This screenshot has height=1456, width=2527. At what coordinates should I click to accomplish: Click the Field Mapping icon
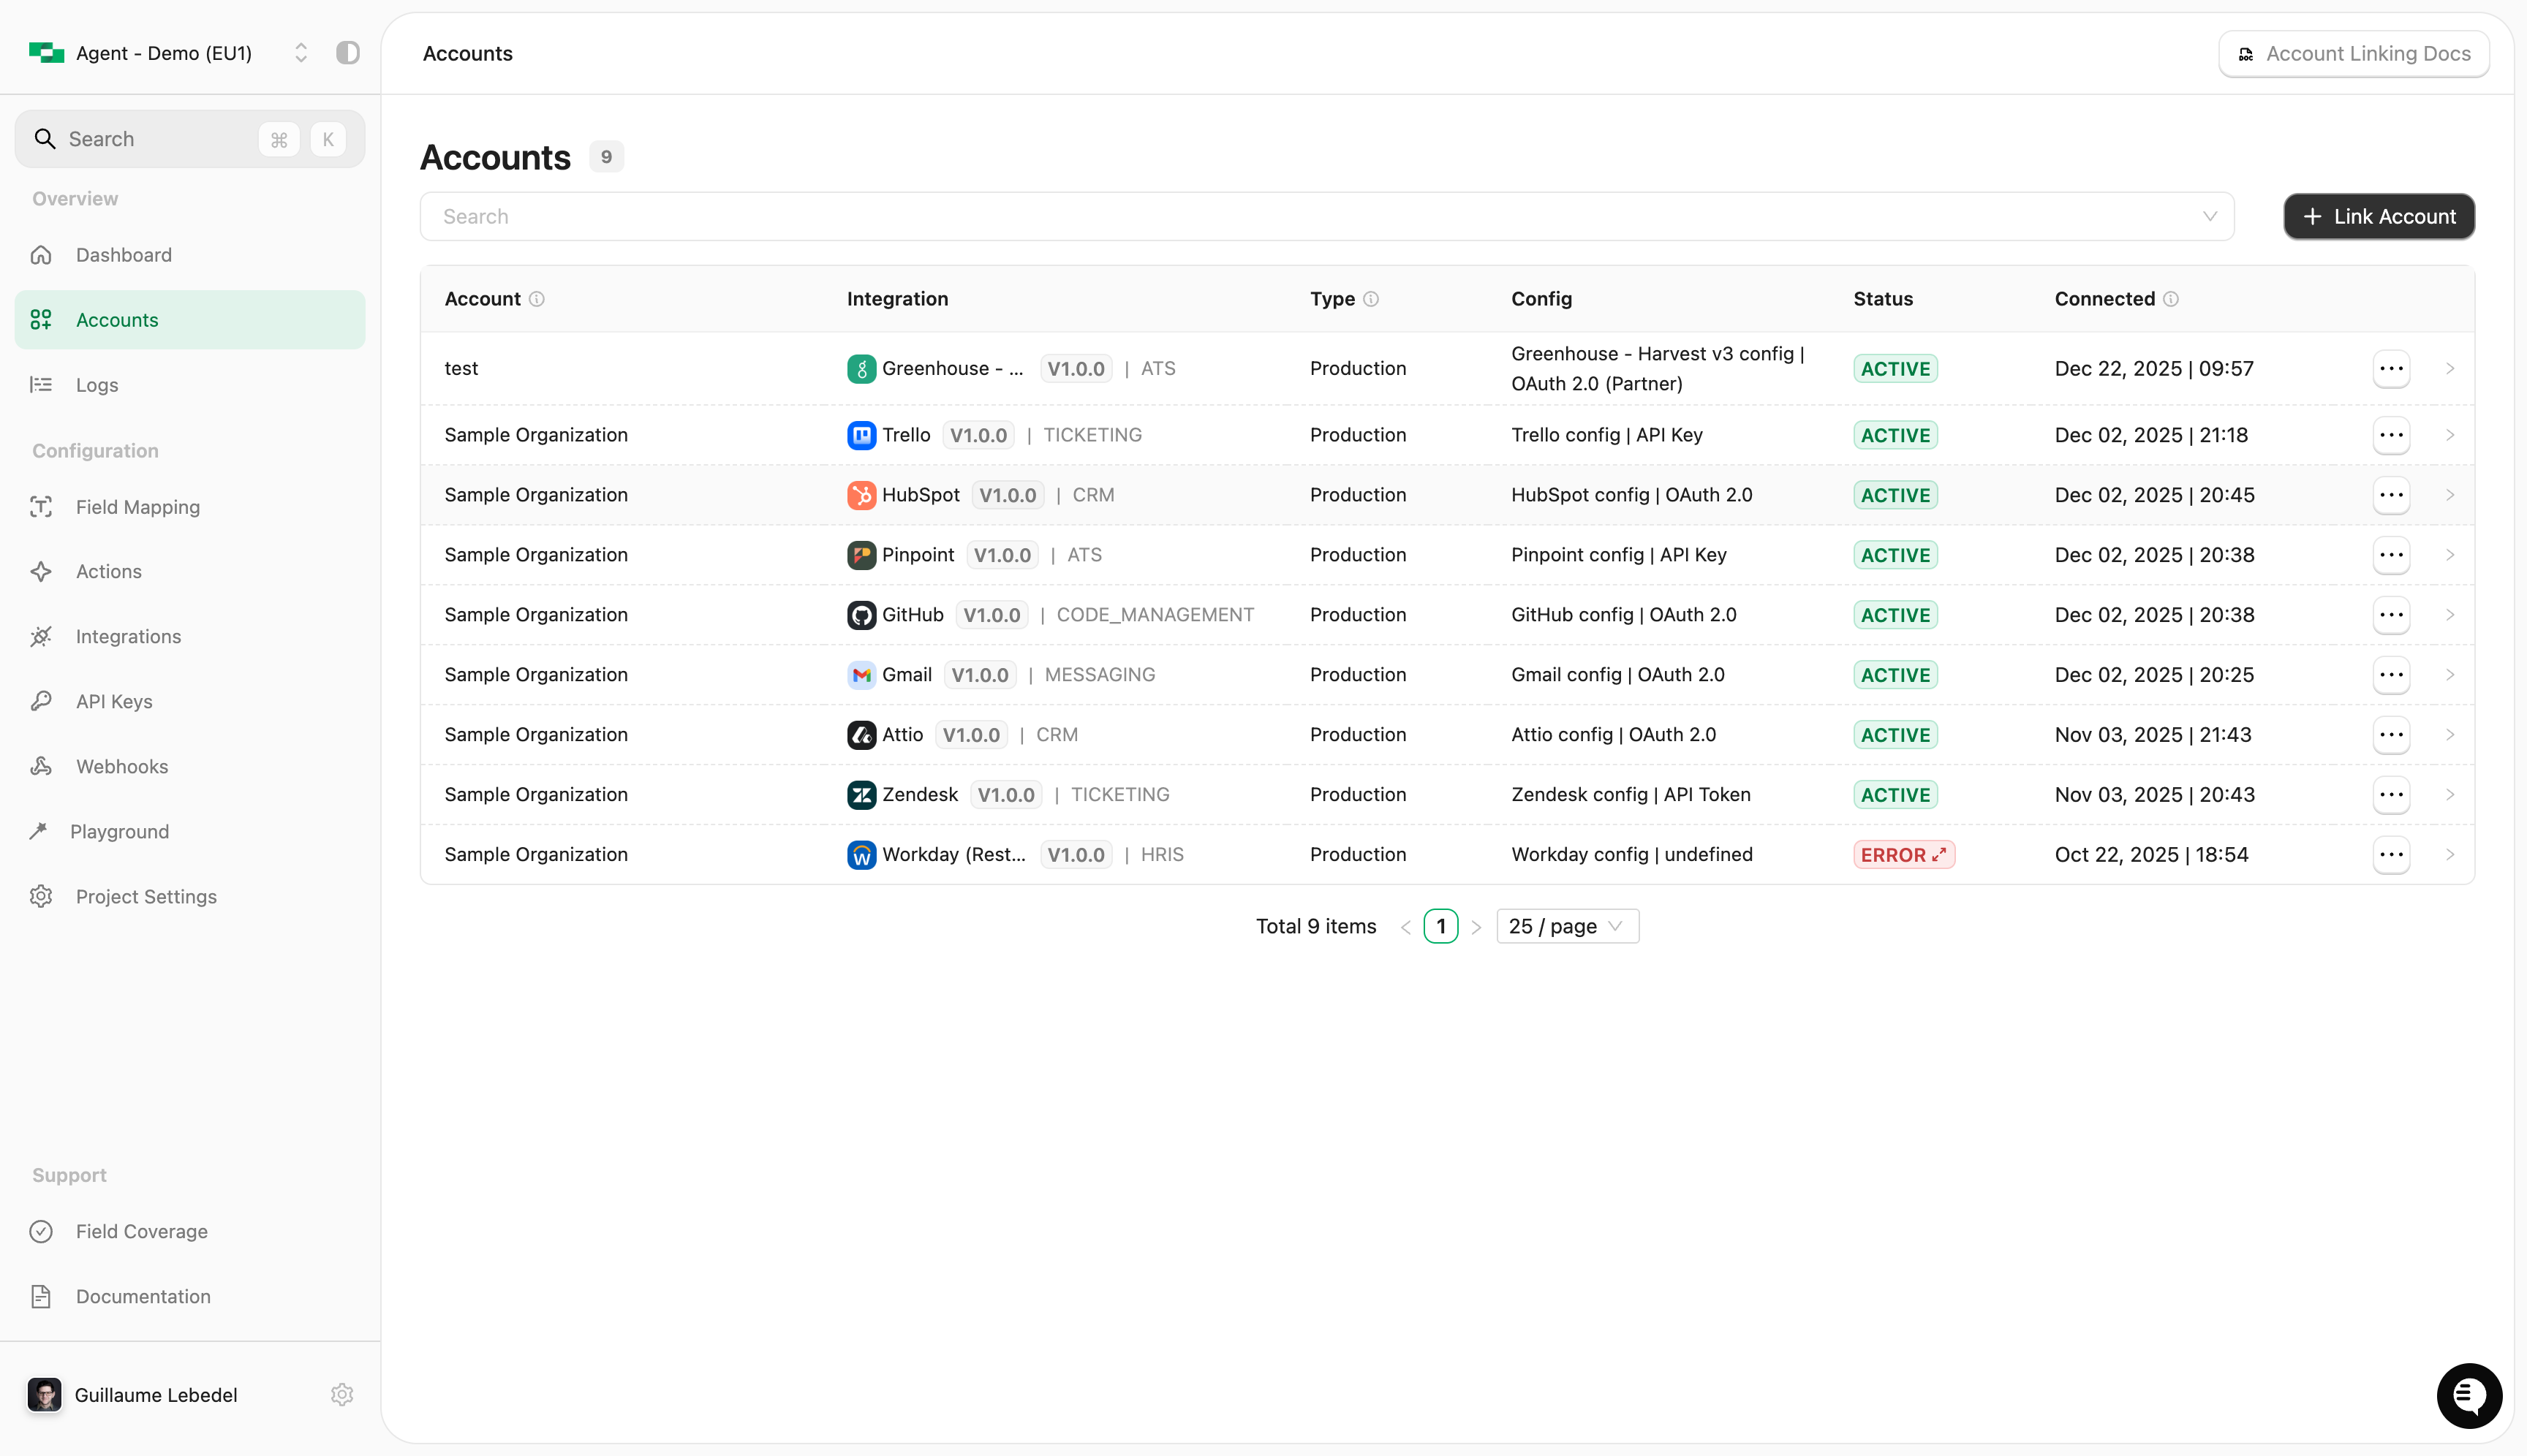[41, 507]
